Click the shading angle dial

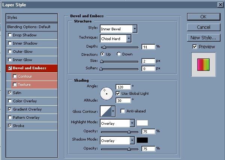pyautogui.click(x=106, y=94)
